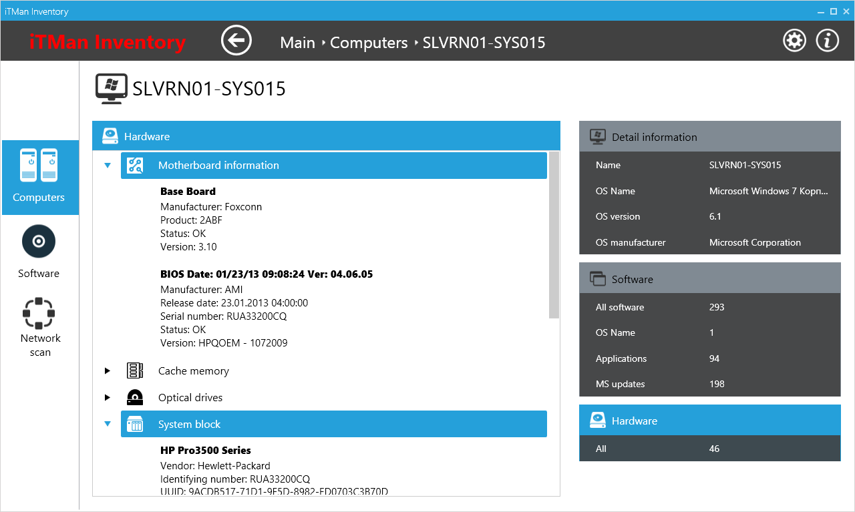The image size is (855, 512).
Task: Click the Hardware drive icon in right panel
Action: [x=598, y=421]
